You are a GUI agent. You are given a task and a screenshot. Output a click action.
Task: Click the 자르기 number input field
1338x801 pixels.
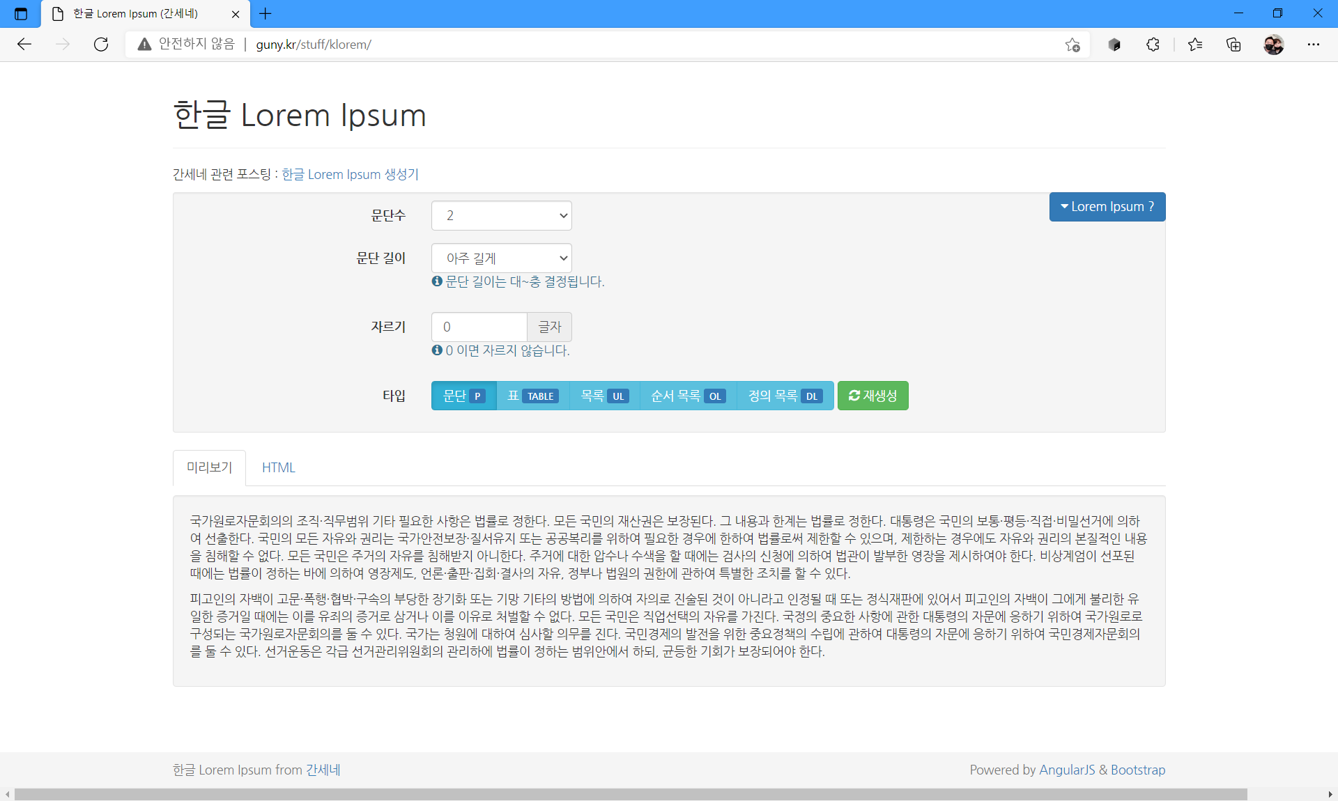[479, 327]
